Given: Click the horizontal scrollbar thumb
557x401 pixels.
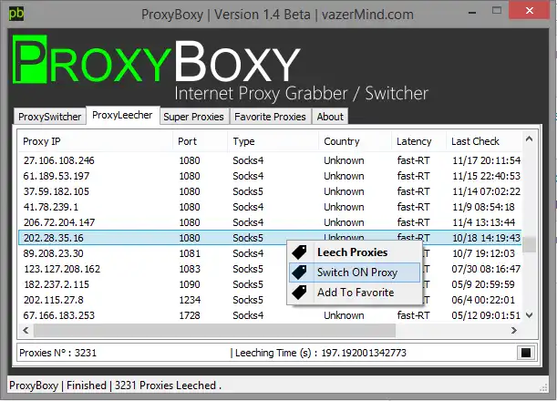Looking at the screenshot, I should coord(214,330).
